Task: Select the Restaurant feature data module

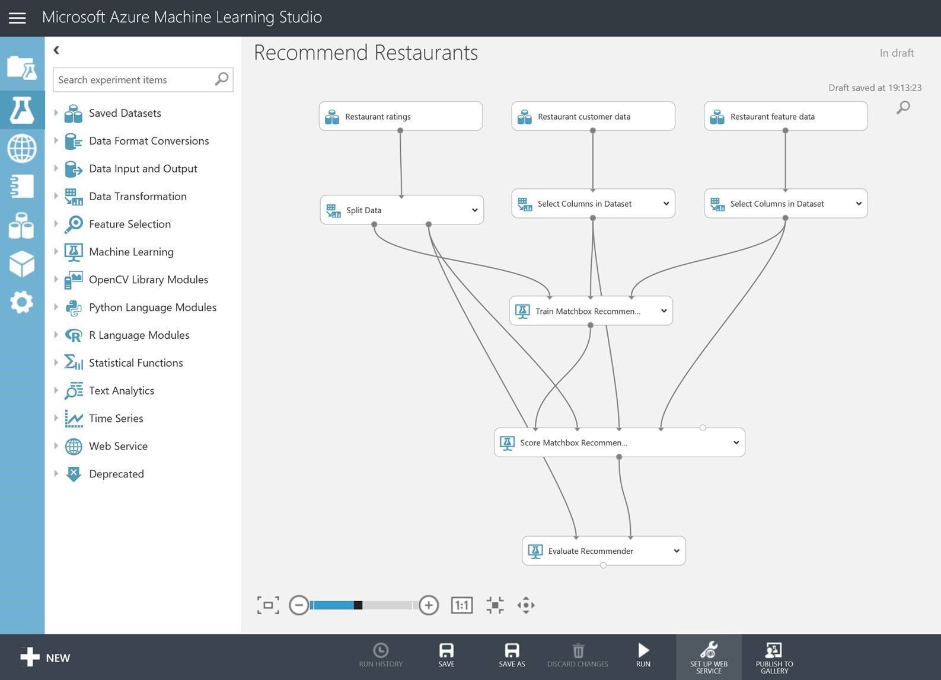Action: (x=786, y=116)
